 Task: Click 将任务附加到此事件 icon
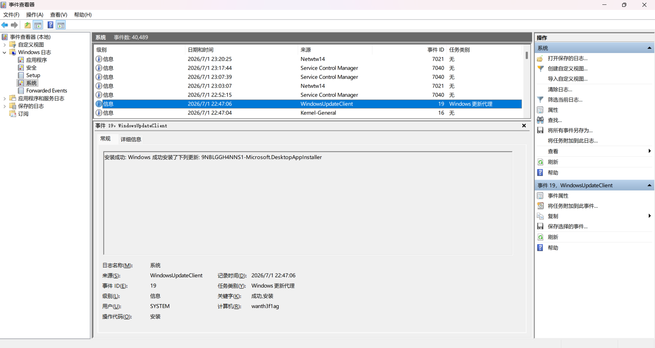pos(540,206)
